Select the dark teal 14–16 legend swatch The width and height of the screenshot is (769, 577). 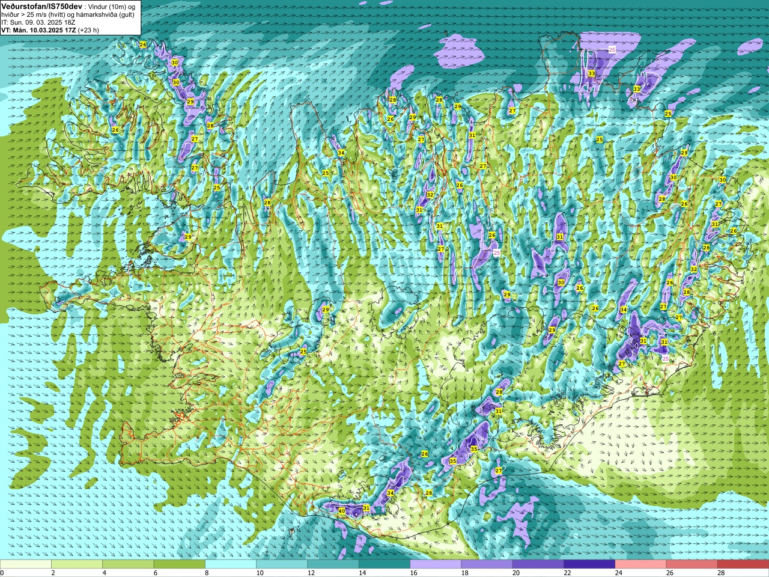click(x=384, y=564)
